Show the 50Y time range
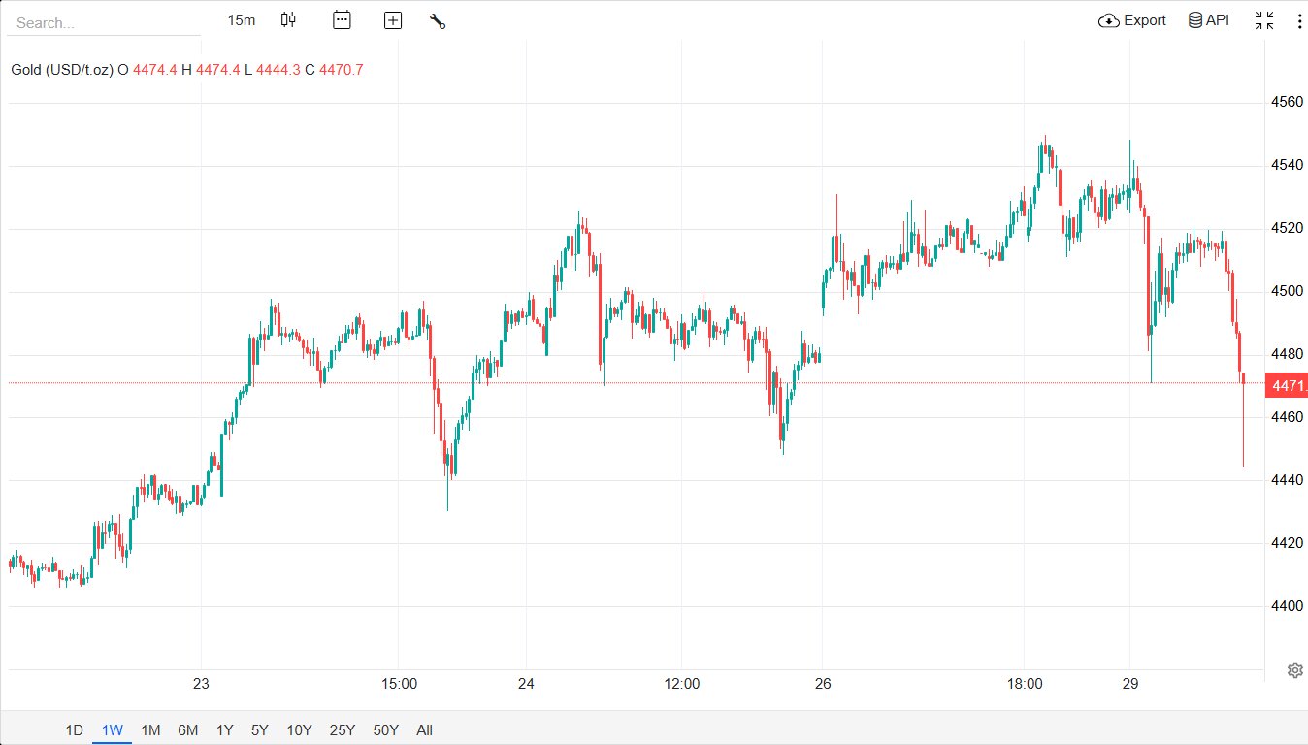The image size is (1308, 745). 385,730
